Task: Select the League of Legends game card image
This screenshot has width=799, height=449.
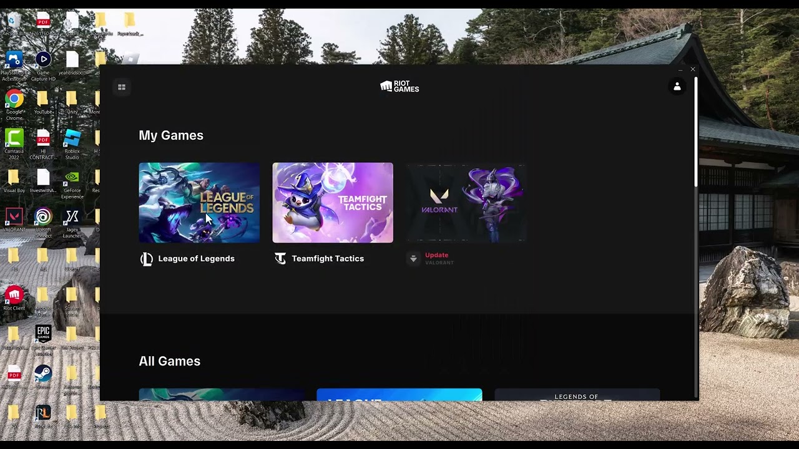Action: (199, 203)
